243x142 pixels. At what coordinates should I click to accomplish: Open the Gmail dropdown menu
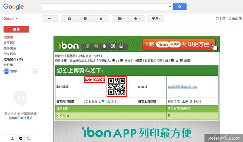[10, 19]
